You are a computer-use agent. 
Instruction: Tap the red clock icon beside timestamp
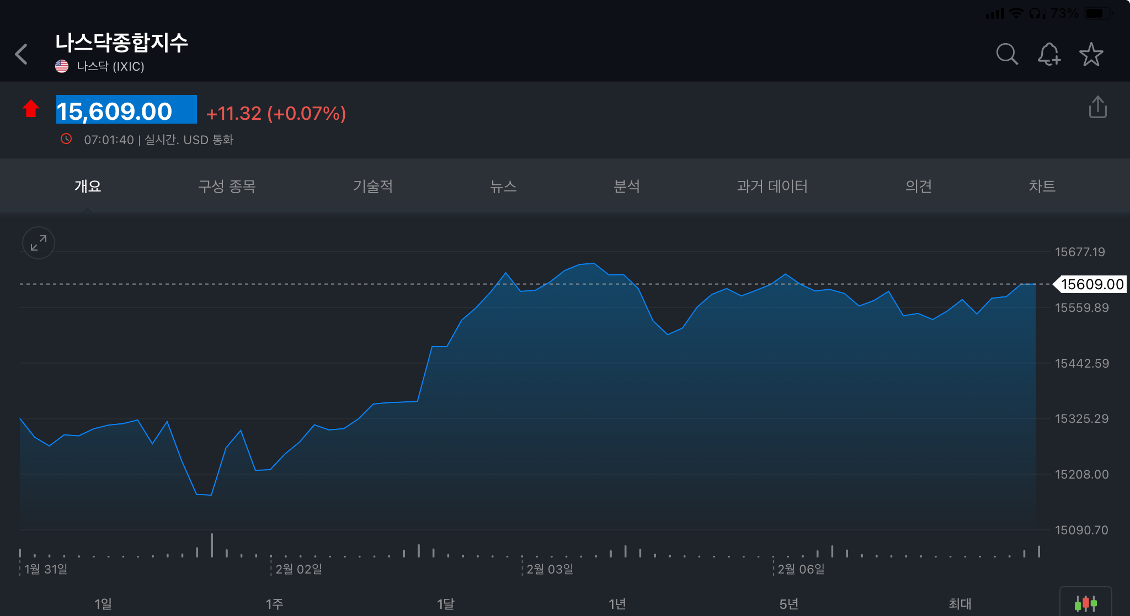[66, 139]
